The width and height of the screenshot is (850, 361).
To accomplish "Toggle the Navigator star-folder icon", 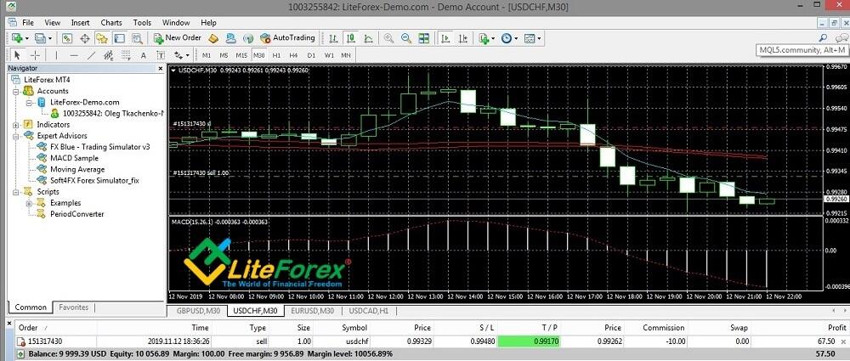I will (102, 38).
